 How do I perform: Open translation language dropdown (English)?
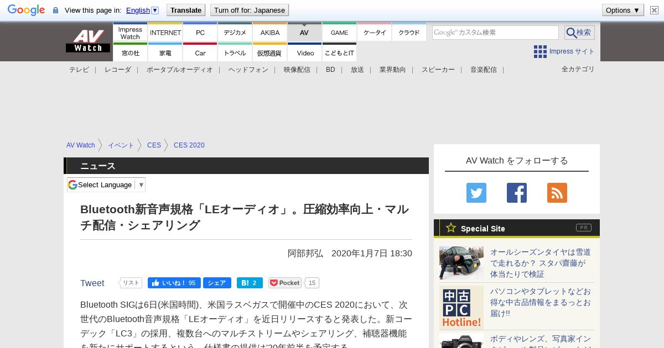click(x=142, y=10)
